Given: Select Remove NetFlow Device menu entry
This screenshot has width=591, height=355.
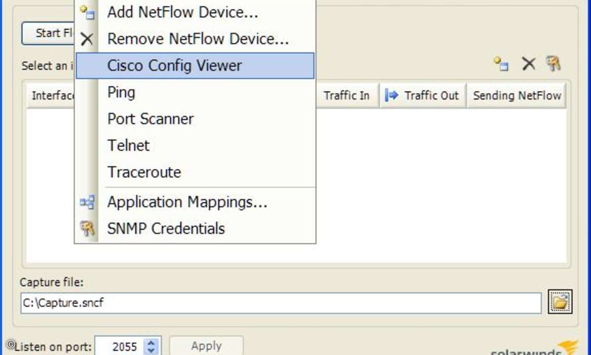Looking at the screenshot, I should (x=195, y=38).
